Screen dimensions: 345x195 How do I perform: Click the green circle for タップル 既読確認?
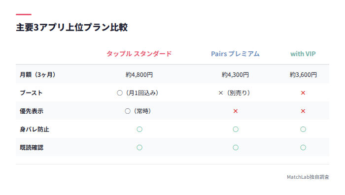139,148
